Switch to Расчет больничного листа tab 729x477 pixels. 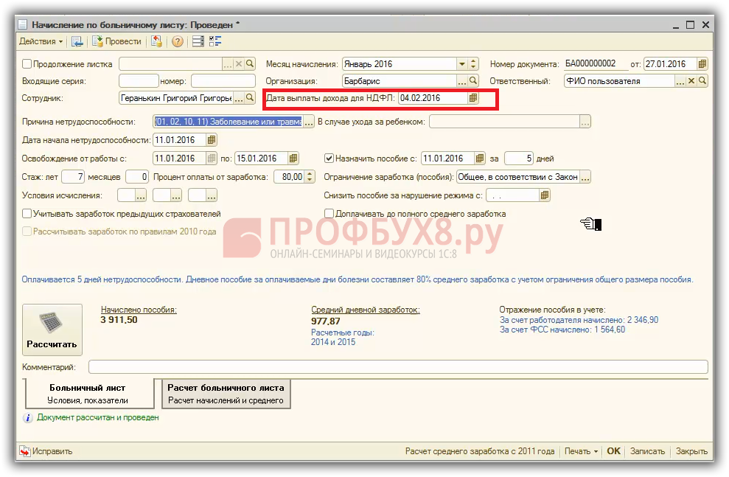tap(226, 394)
